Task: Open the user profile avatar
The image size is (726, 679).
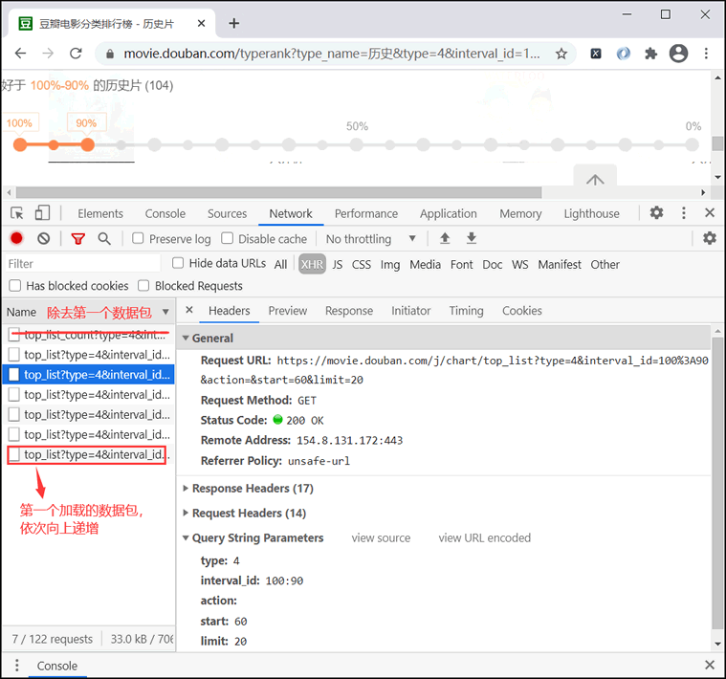Action: tap(678, 54)
